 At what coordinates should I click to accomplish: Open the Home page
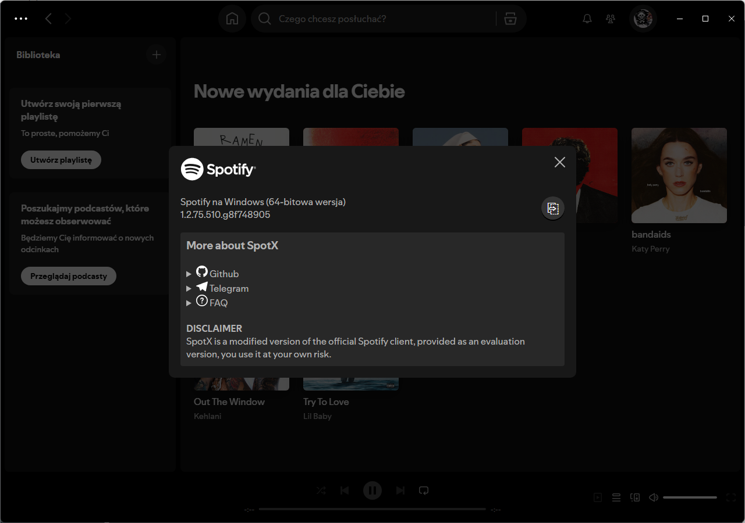(x=232, y=19)
